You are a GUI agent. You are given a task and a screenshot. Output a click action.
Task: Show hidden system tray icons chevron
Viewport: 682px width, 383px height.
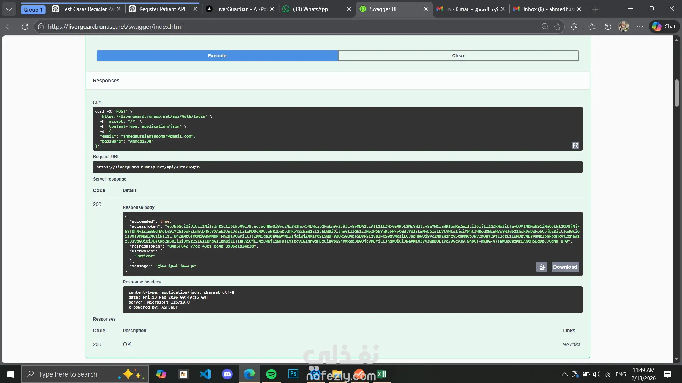tap(564, 374)
